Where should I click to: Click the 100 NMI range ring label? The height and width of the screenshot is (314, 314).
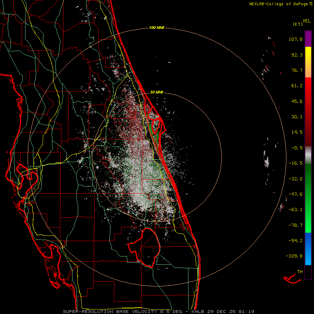[x=157, y=28]
